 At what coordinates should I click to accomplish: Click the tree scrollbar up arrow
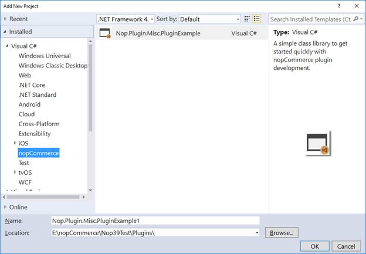pyautogui.click(x=90, y=41)
